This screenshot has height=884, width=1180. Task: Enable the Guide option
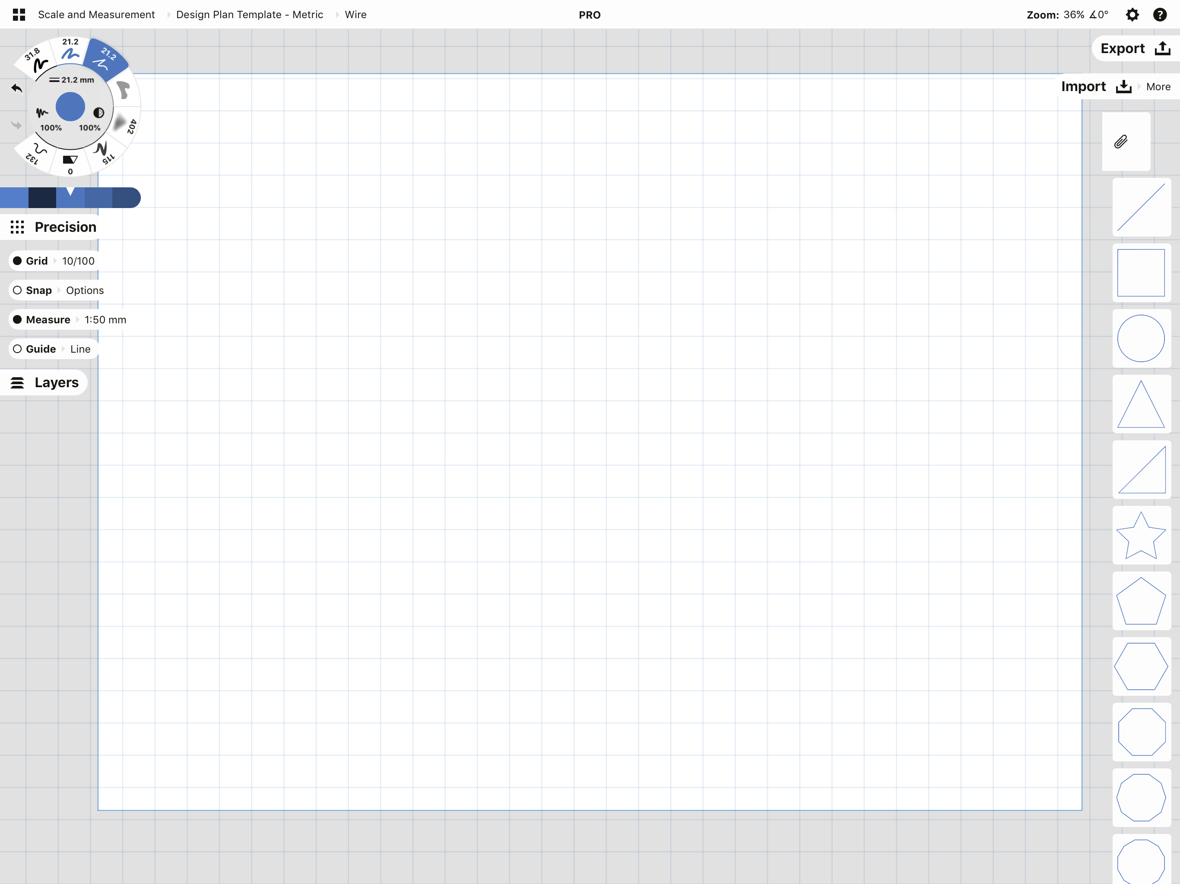pyautogui.click(x=18, y=349)
